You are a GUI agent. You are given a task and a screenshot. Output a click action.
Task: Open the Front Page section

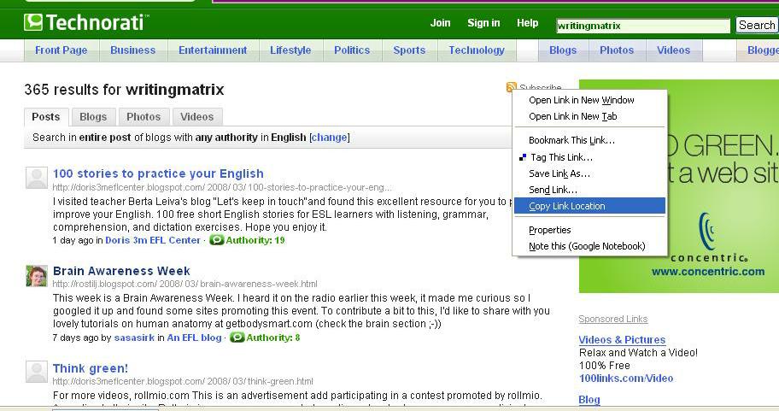(x=61, y=50)
